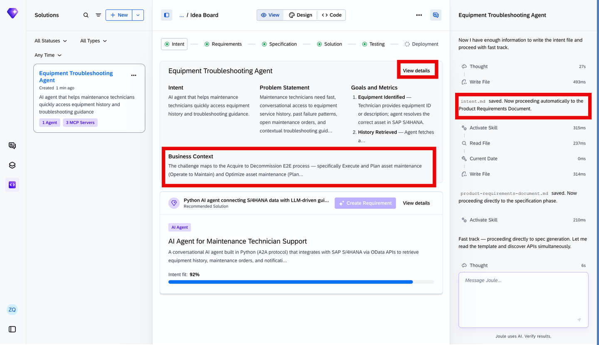The height and width of the screenshot is (345, 599).
Task: Expand the arrow next to New
Action: pos(138,15)
